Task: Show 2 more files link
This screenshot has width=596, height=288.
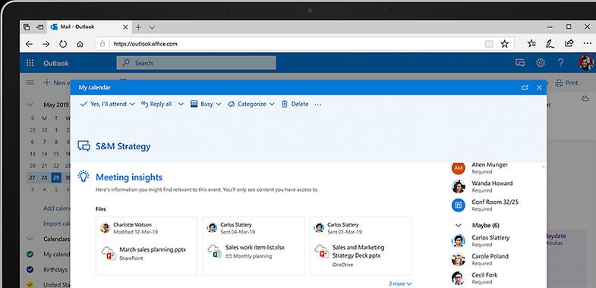Action: point(400,283)
